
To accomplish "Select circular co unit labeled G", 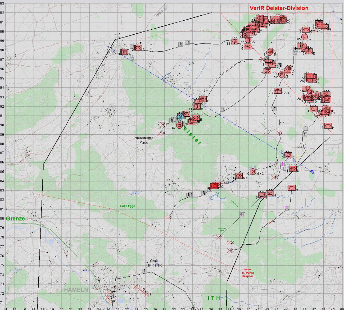I will pyautogui.click(x=305, y=37).
